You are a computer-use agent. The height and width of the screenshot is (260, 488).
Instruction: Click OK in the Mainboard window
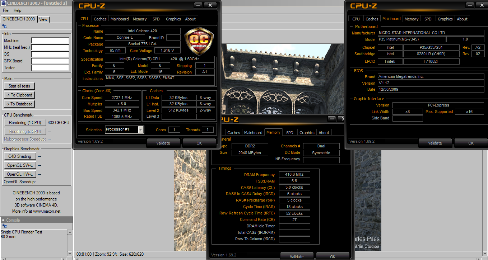(471, 143)
